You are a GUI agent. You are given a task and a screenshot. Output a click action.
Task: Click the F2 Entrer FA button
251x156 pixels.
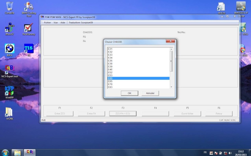point(91,113)
